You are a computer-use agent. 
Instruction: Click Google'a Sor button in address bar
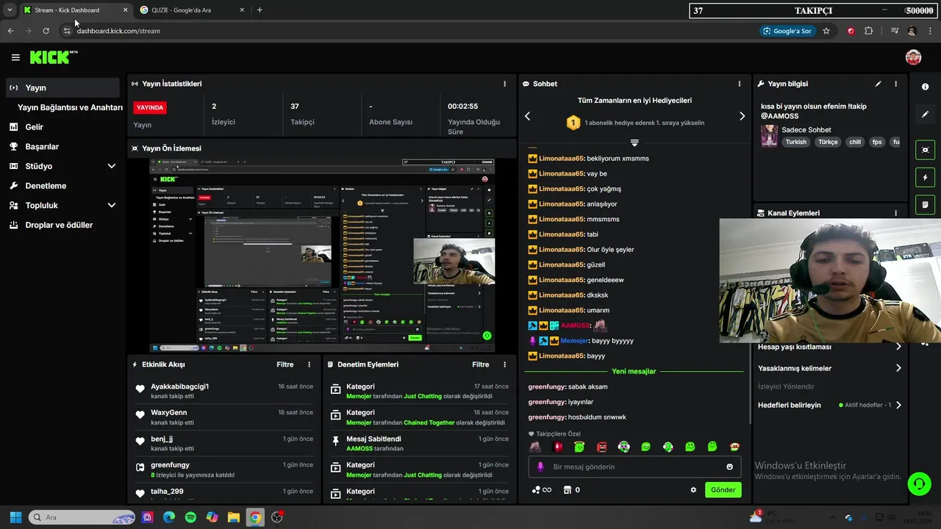click(x=787, y=31)
